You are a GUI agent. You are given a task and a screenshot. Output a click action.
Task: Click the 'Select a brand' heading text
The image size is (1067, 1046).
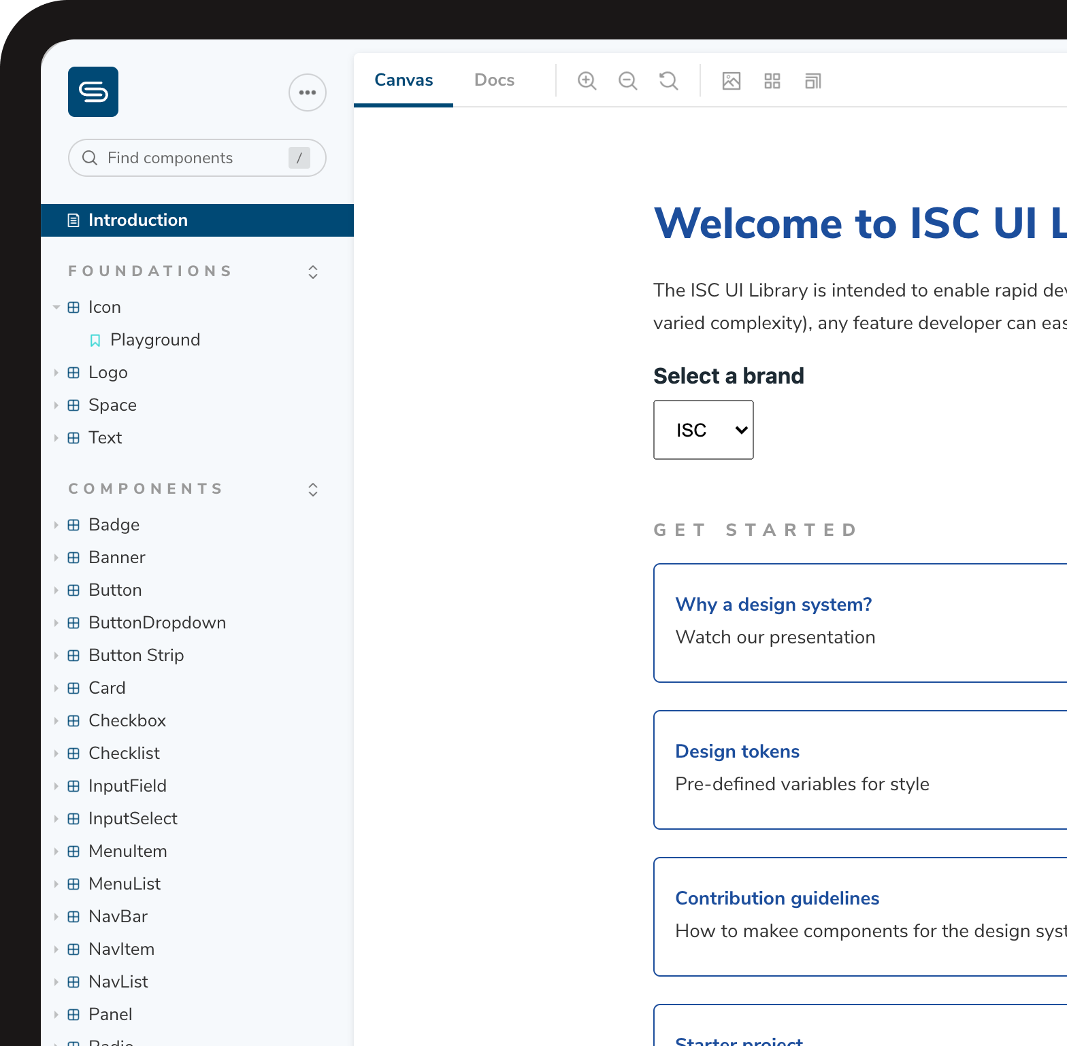(729, 376)
